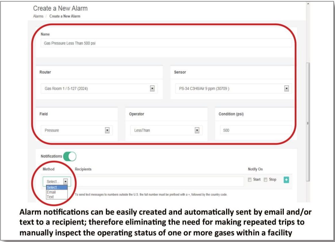This screenshot has width=335, height=242.
Task: Click the green plus add notification icon
Action: pyautogui.click(x=286, y=180)
